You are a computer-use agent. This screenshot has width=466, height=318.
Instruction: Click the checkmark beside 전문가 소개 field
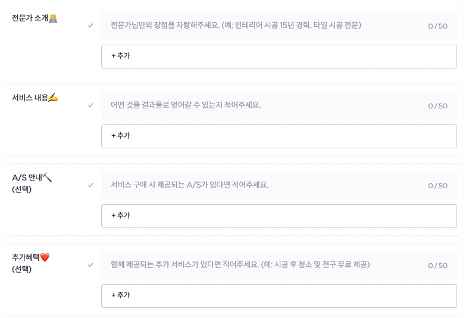tap(90, 26)
